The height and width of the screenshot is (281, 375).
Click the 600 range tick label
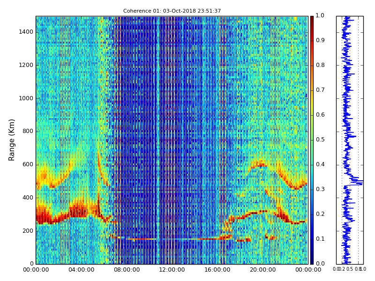coord(28,165)
